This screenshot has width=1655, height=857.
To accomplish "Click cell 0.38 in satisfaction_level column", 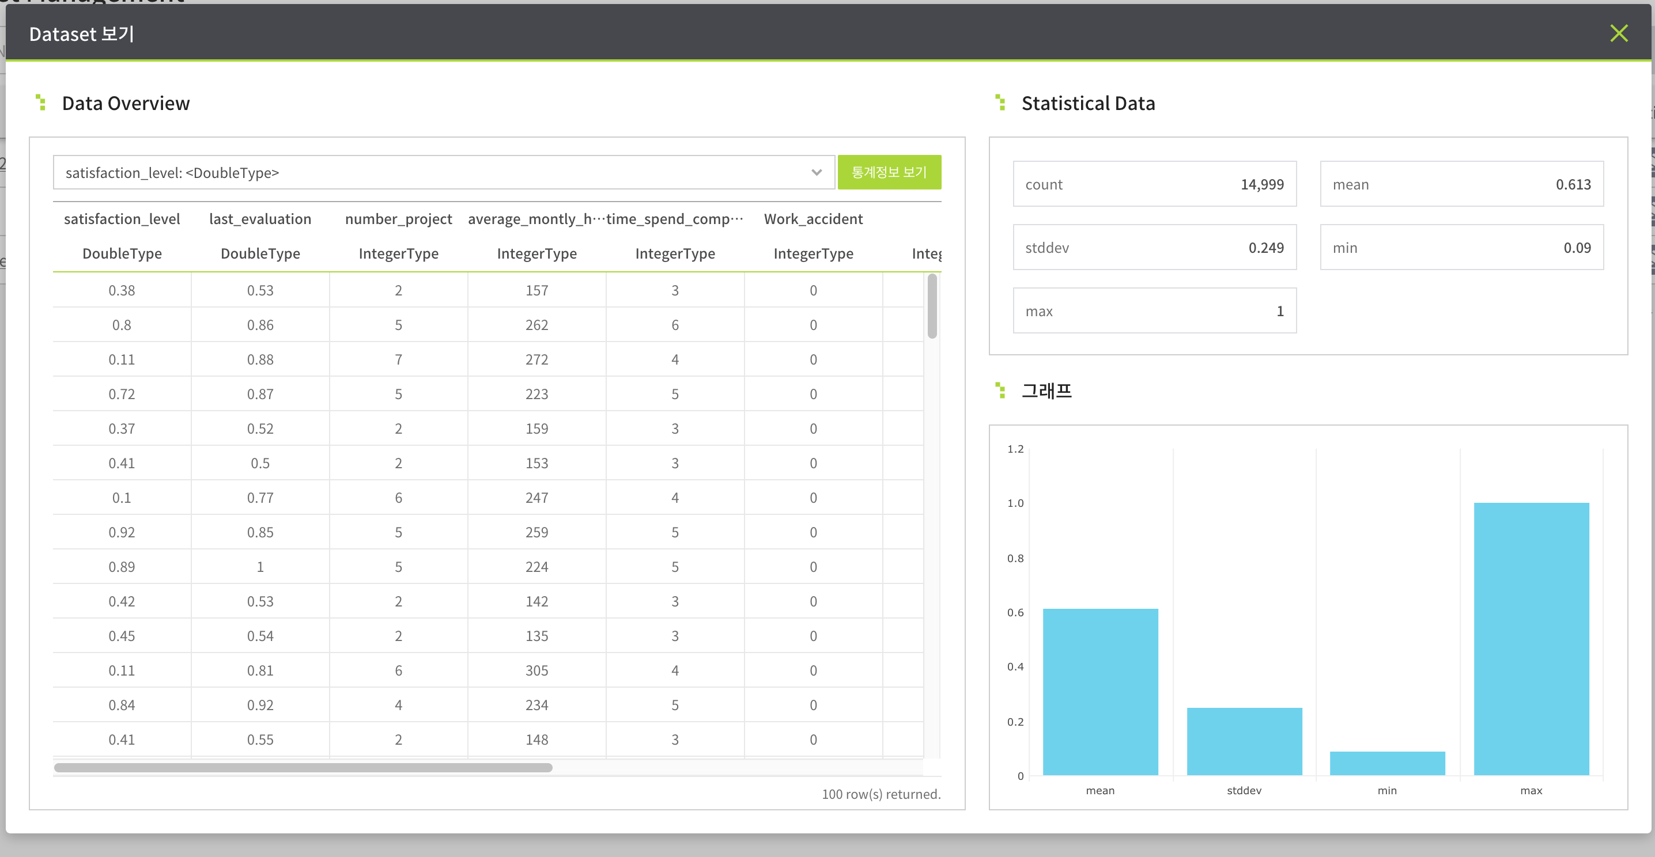I will click(122, 290).
